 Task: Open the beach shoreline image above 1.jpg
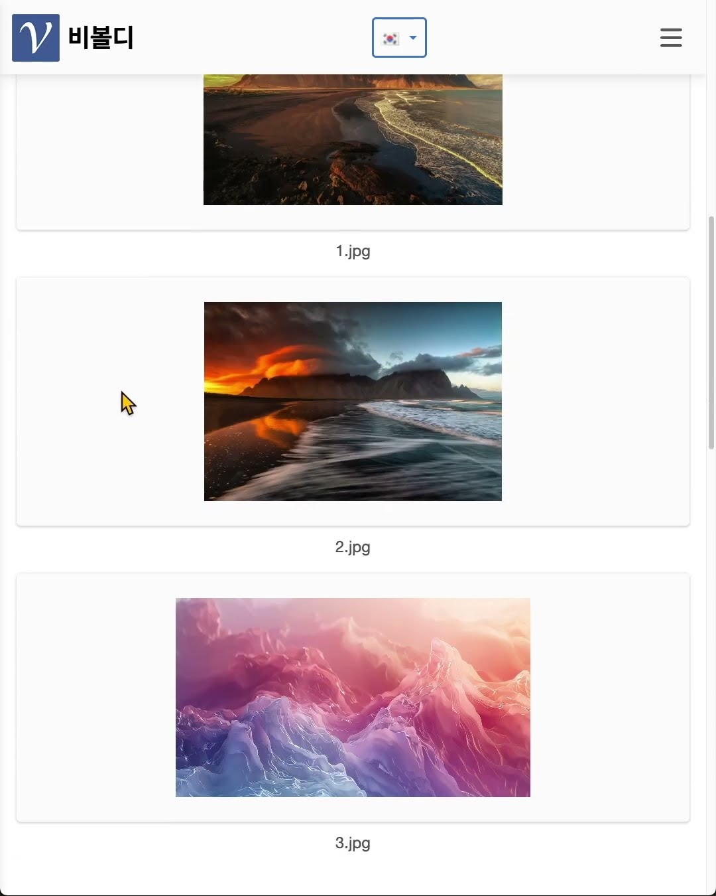pyautogui.click(x=353, y=139)
